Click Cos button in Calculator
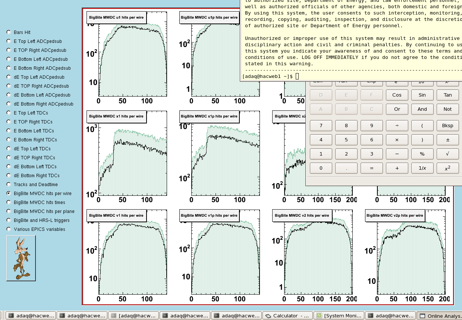462x320 pixels. (x=397, y=95)
